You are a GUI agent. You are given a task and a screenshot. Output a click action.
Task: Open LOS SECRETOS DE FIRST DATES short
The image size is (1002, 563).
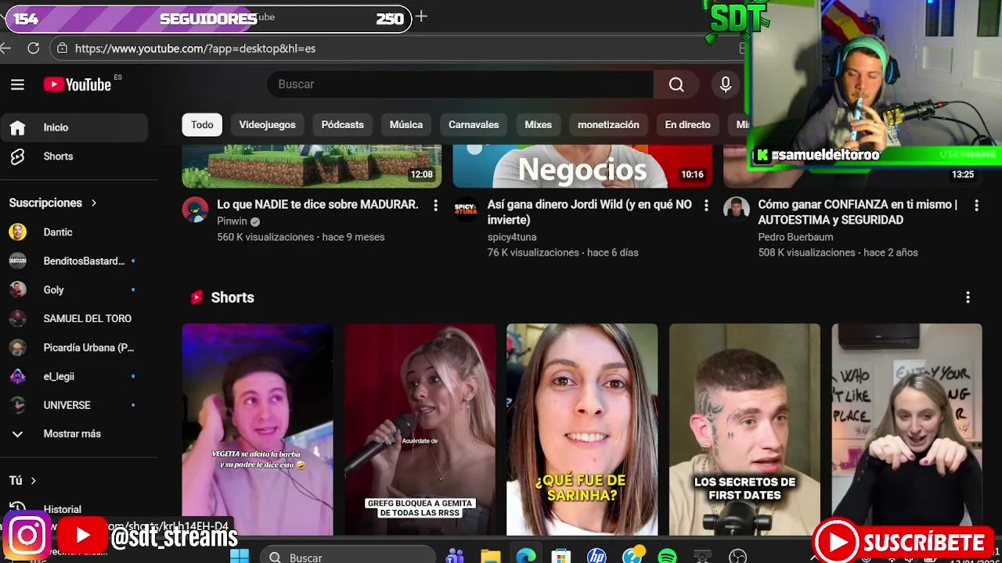click(x=744, y=429)
